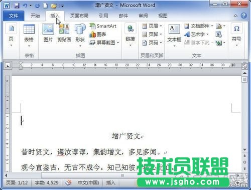This screenshot has width=251, height=190.
Task: Open the Shapes (形状) gallery
Action: click(x=80, y=36)
